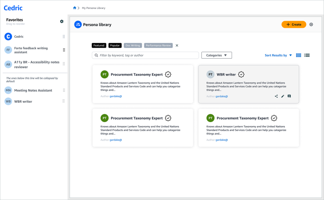
Task: Clear filter tags with the X
Action: tap(177, 46)
